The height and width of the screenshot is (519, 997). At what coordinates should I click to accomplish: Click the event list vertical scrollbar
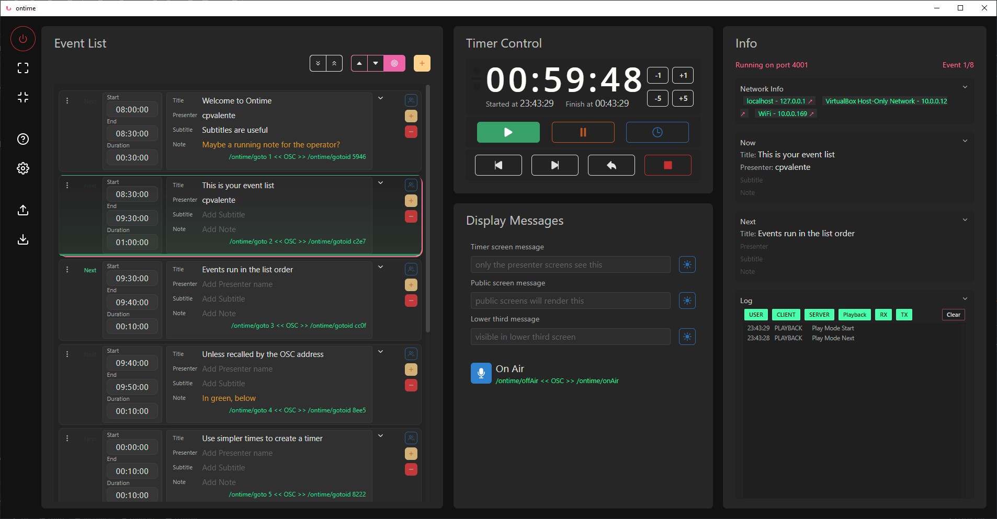[428, 209]
